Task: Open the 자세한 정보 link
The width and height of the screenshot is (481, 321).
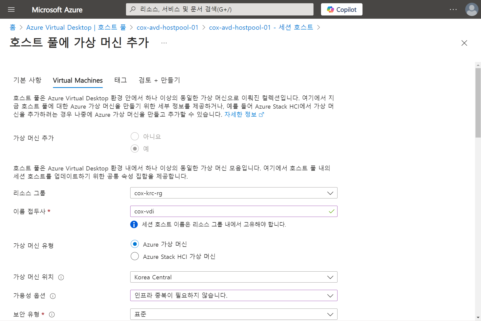Action: coord(244,114)
